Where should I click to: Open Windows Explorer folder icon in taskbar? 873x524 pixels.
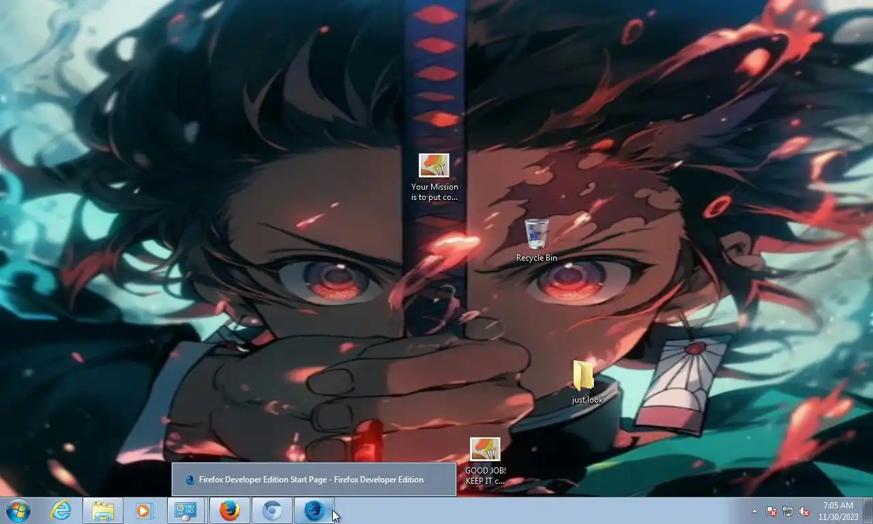[103, 510]
